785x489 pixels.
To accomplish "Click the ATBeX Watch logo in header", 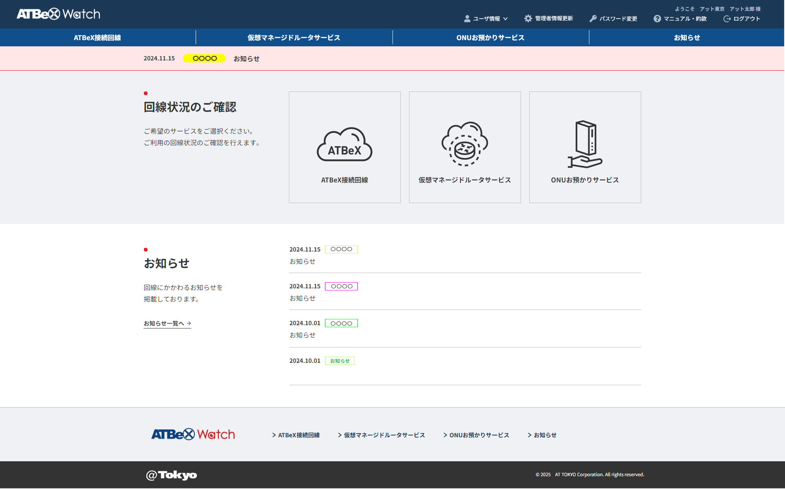I will [58, 14].
